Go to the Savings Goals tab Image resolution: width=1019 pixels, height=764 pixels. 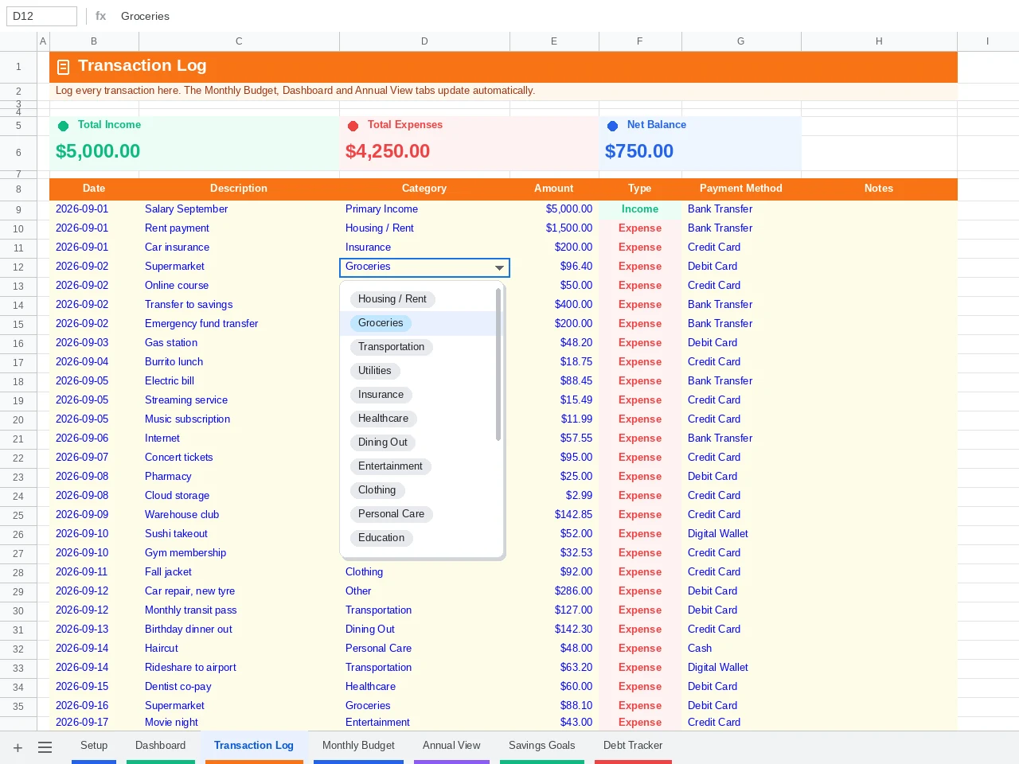pyautogui.click(x=542, y=746)
